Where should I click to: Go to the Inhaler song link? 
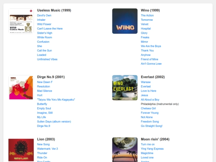[x=41, y=20]
